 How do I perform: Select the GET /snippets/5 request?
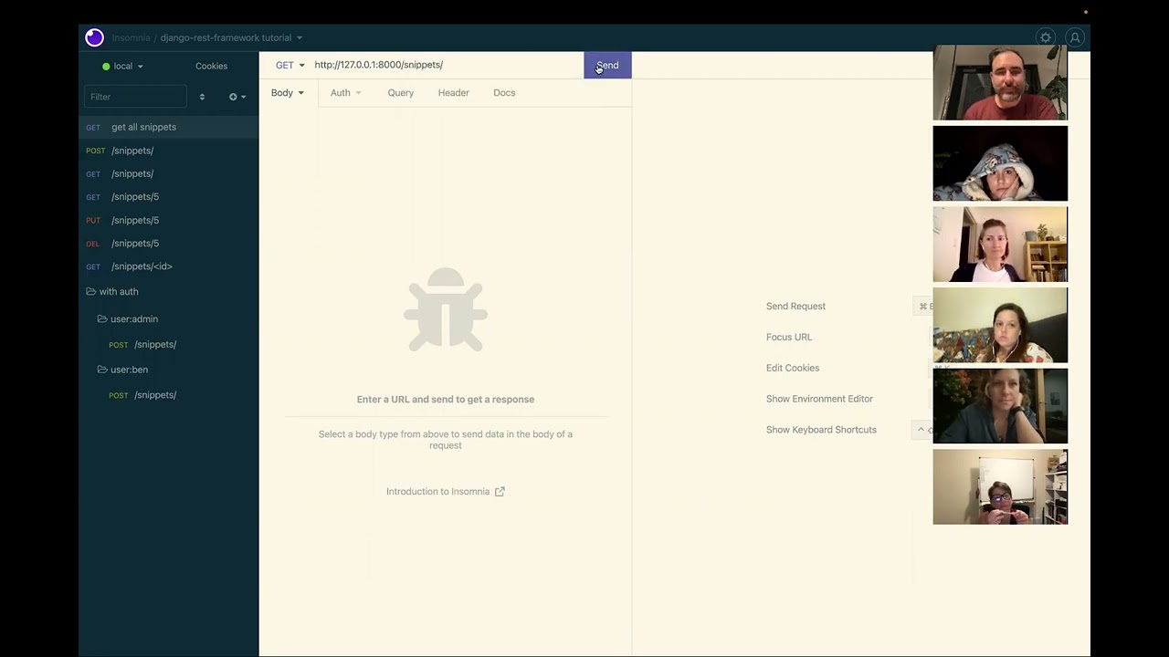(x=169, y=197)
